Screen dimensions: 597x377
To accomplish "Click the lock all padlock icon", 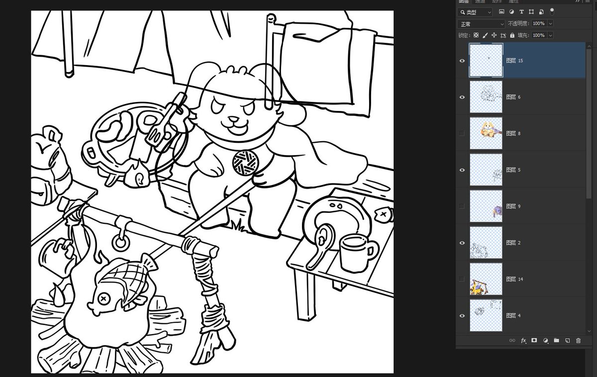I will [x=511, y=35].
